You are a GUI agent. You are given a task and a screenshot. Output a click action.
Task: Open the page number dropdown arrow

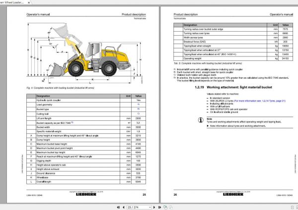(150, 208)
